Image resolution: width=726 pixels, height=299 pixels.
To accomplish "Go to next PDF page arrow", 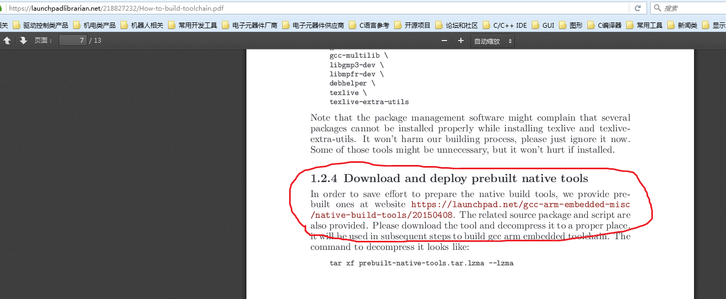I will (x=23, y=41).
